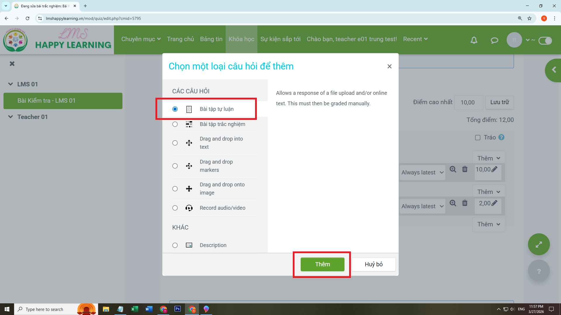Click preview magnifier for 10,00 question
The height and width of the screenshot is (315, 561).
pos(453,169)
